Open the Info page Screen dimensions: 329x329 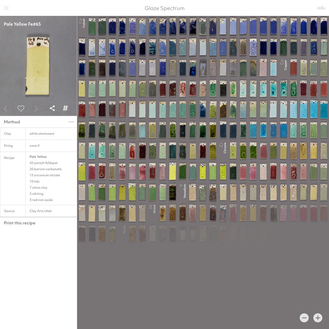[321, 8]
